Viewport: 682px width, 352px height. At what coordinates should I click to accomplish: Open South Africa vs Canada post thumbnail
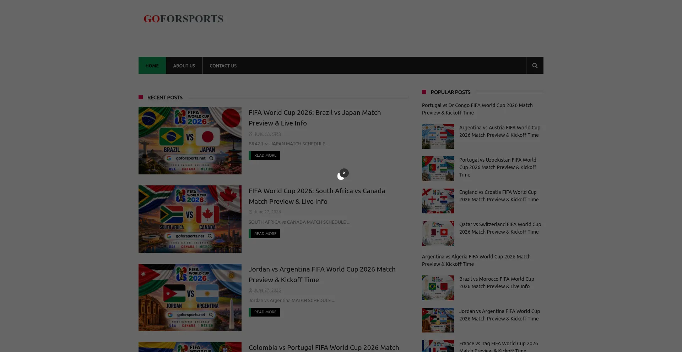click(x=190, y=219)
